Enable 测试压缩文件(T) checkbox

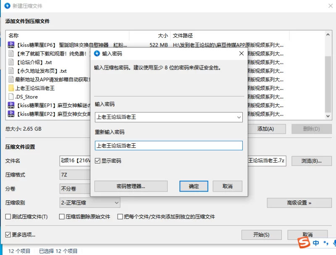(8, 217)
